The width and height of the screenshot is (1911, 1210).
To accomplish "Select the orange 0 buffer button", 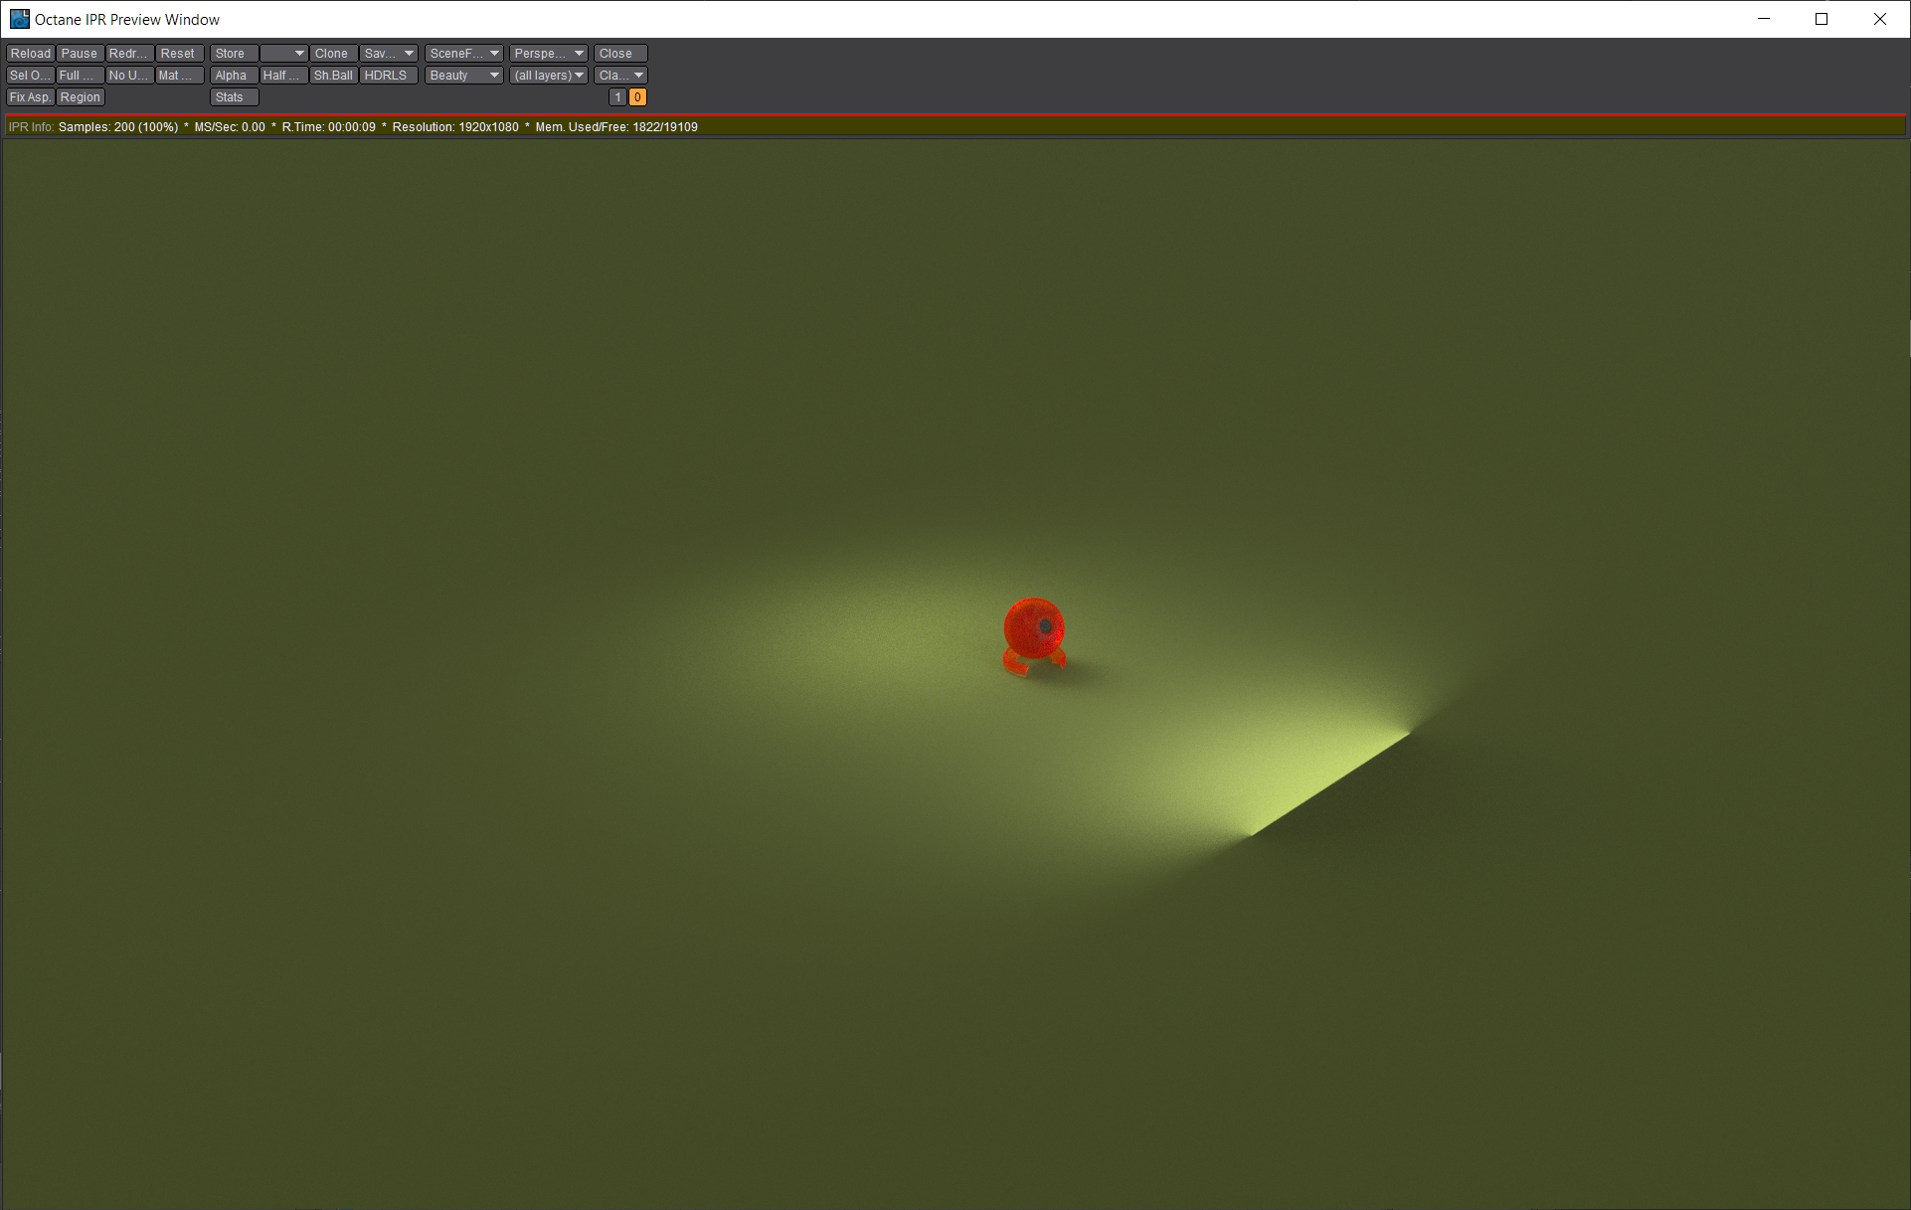I will [637, 97].
